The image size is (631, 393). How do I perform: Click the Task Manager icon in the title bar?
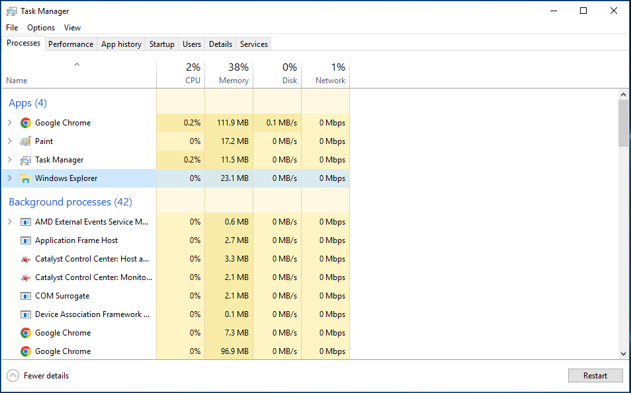tap(12, 11)
